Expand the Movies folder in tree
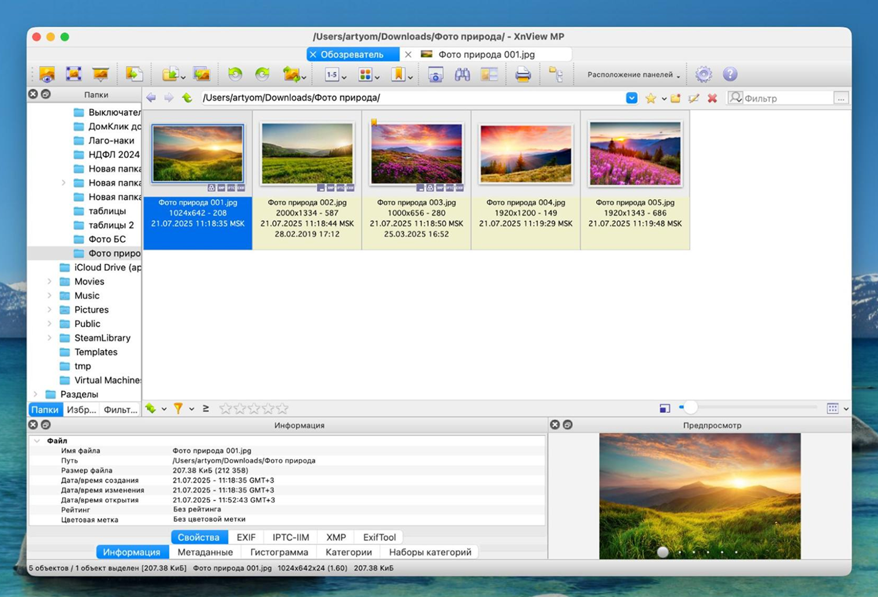Screen dimensions: 878x597 coord(49,281)
